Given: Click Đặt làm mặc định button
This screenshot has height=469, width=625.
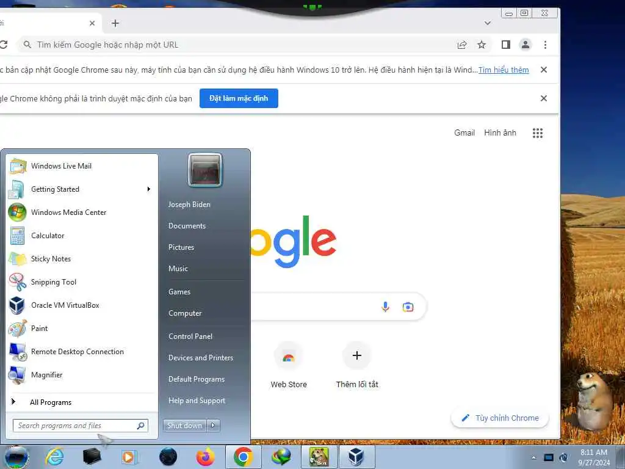Looking at the screenshot, I should pos(239,98).
